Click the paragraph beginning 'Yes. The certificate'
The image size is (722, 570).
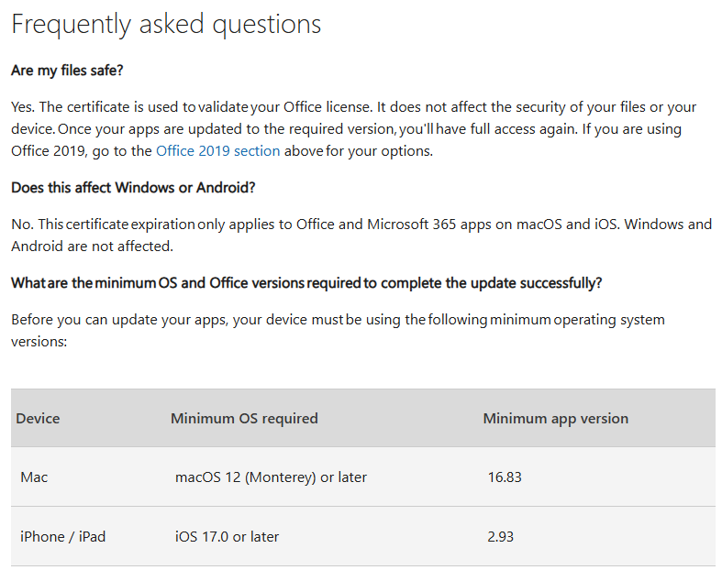coord(353,129)
